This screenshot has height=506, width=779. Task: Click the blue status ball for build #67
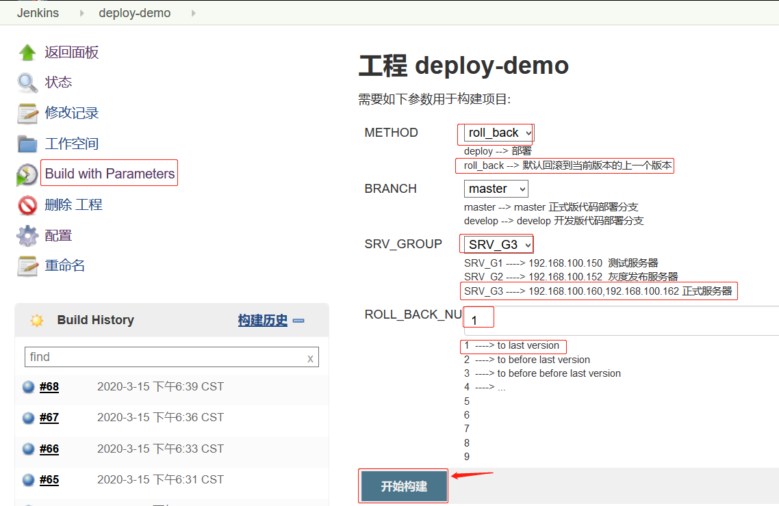[29, 418]
